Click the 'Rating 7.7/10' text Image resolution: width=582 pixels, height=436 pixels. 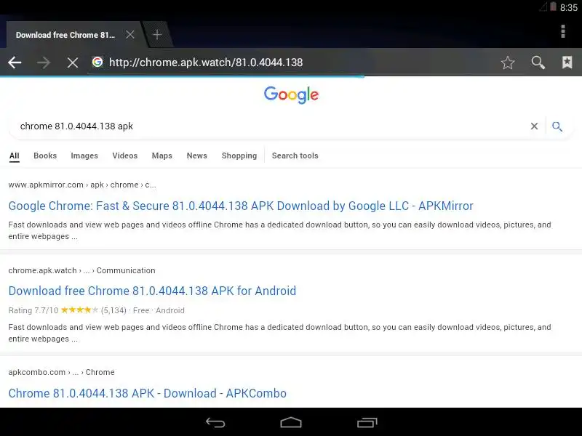33,310
